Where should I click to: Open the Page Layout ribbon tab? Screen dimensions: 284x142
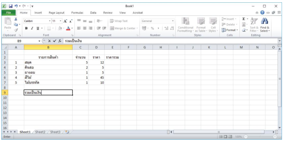coord(56,13)
